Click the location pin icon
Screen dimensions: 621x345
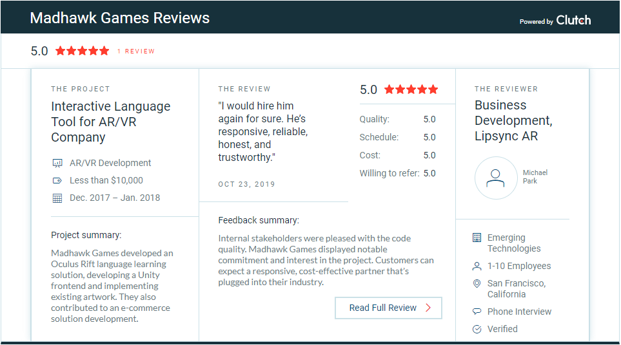pyautogui.click(x=477, y=284)
